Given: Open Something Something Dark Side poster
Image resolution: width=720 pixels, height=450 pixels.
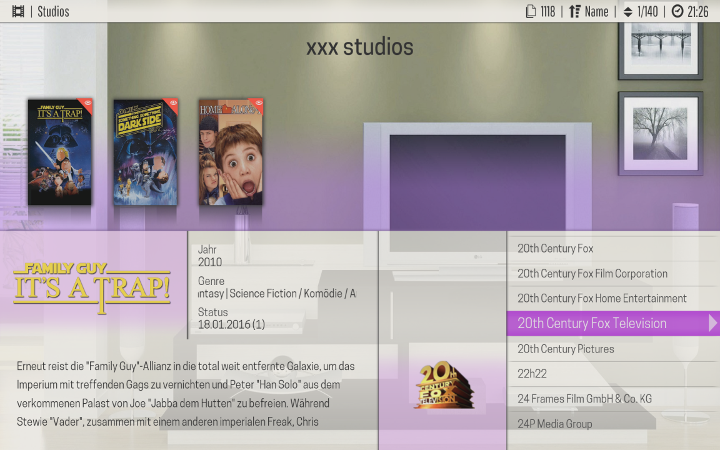Looking at the screenshot, I should (x=146, y=152).
